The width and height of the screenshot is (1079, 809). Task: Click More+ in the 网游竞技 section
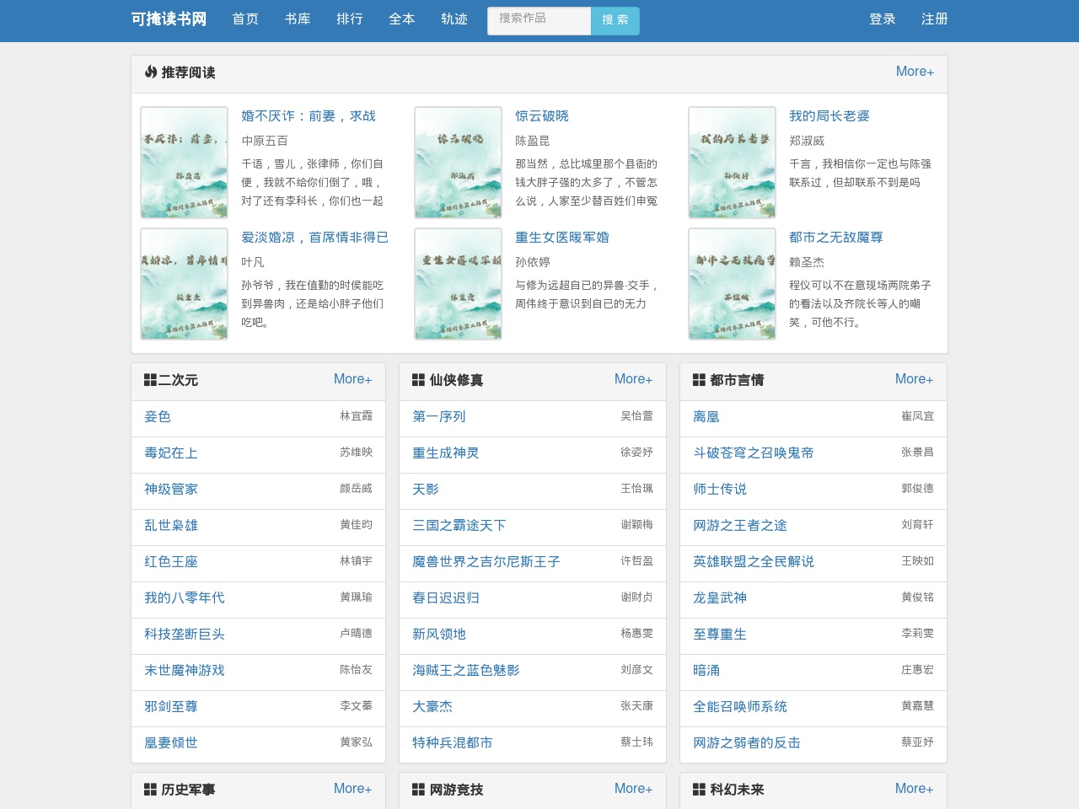(x=633, y=789)
